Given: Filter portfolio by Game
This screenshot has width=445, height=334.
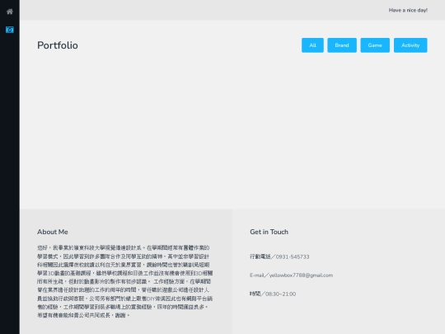Looking at the screenshot, I should 375,45.
